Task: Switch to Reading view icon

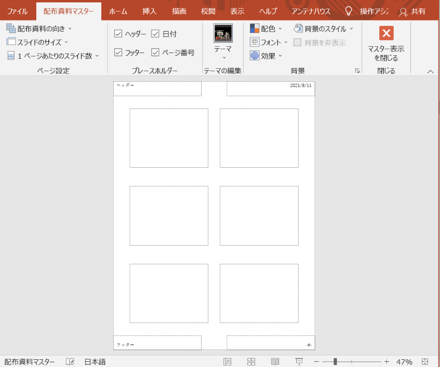Action: pos(275,362)
